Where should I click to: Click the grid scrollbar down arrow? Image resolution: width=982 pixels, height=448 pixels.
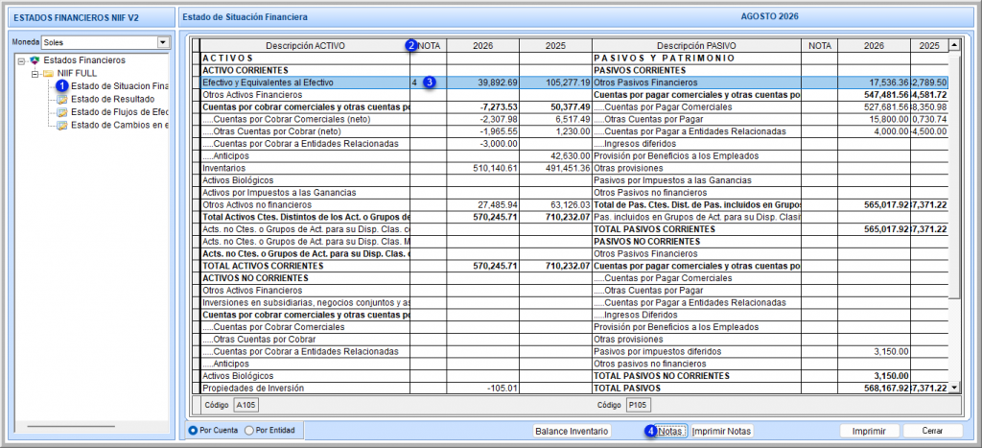(x=954, y=388)
